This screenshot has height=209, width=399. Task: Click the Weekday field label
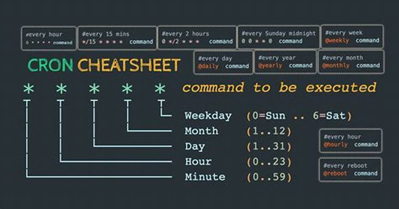pyautogui.click(x=208, y=116)
